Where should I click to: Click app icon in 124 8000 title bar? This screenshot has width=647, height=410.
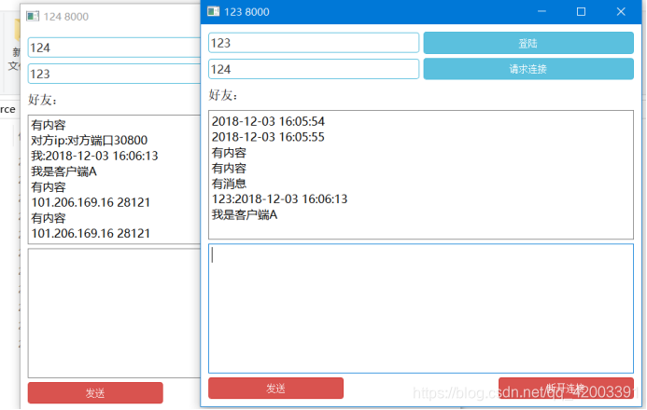point(33,16)
